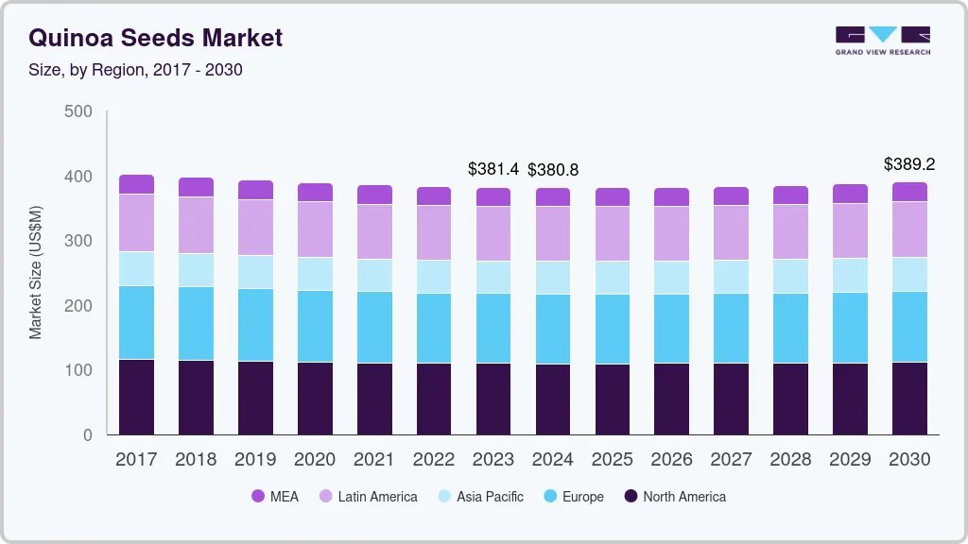
Task: Click the $389.2 value label above 2030
Action: (x=909, y=164)
